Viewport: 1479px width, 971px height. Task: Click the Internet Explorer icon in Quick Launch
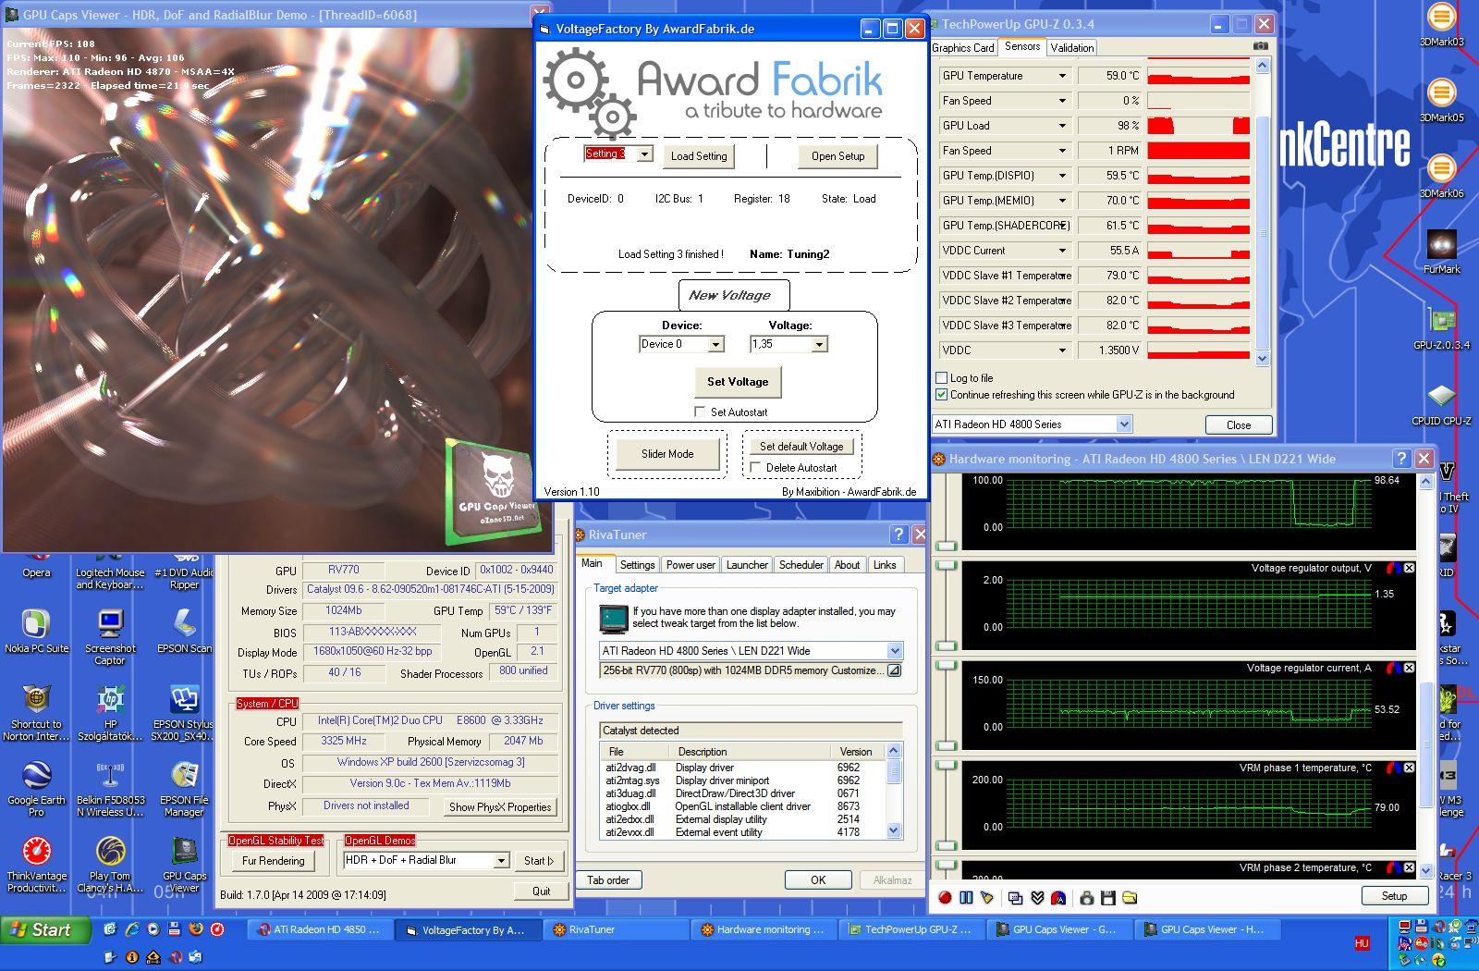click(131, 929)
